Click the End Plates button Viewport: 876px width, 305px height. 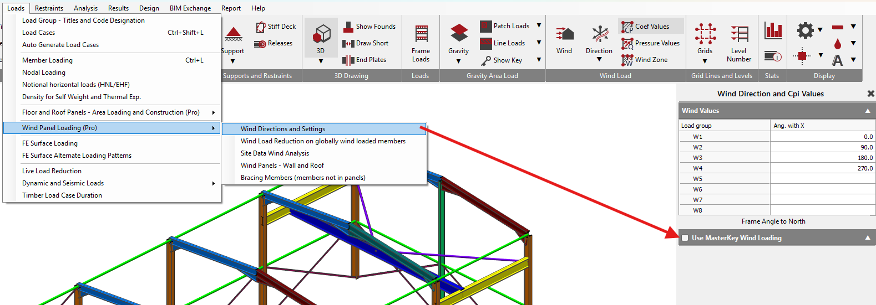point(364,60)
